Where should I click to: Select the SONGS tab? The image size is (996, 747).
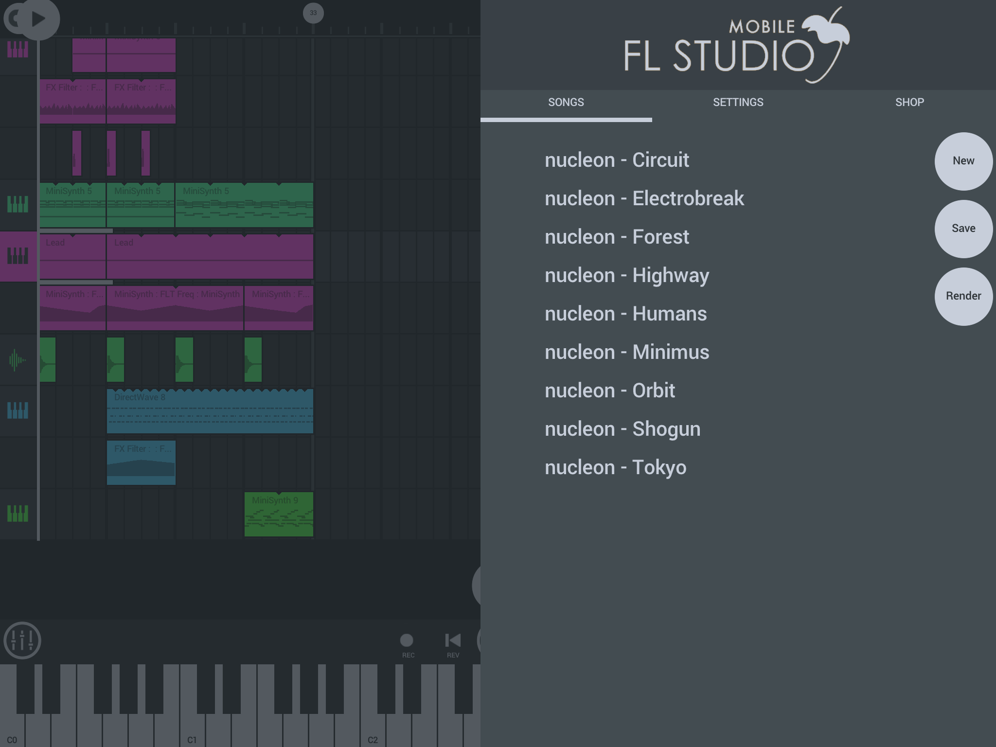pos(566,103)
